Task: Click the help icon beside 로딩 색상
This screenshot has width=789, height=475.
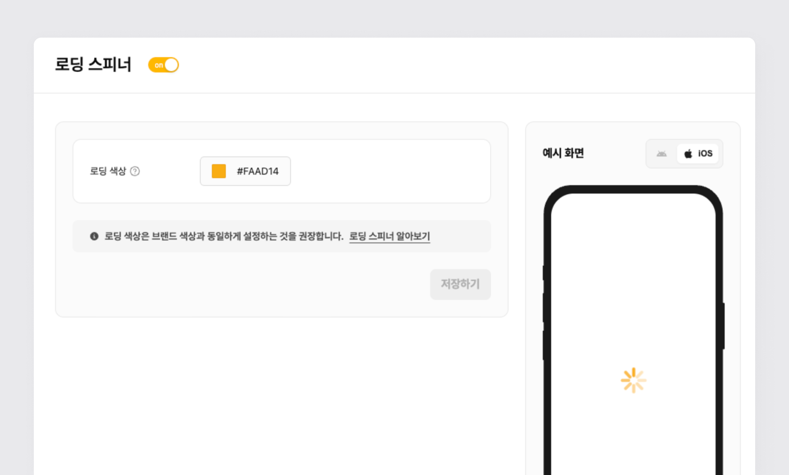Action: pos(135,171)
